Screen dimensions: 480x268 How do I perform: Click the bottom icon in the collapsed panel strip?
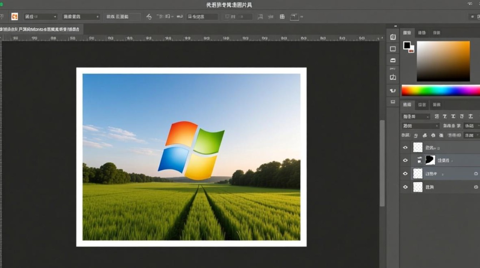tap(393, 102)
